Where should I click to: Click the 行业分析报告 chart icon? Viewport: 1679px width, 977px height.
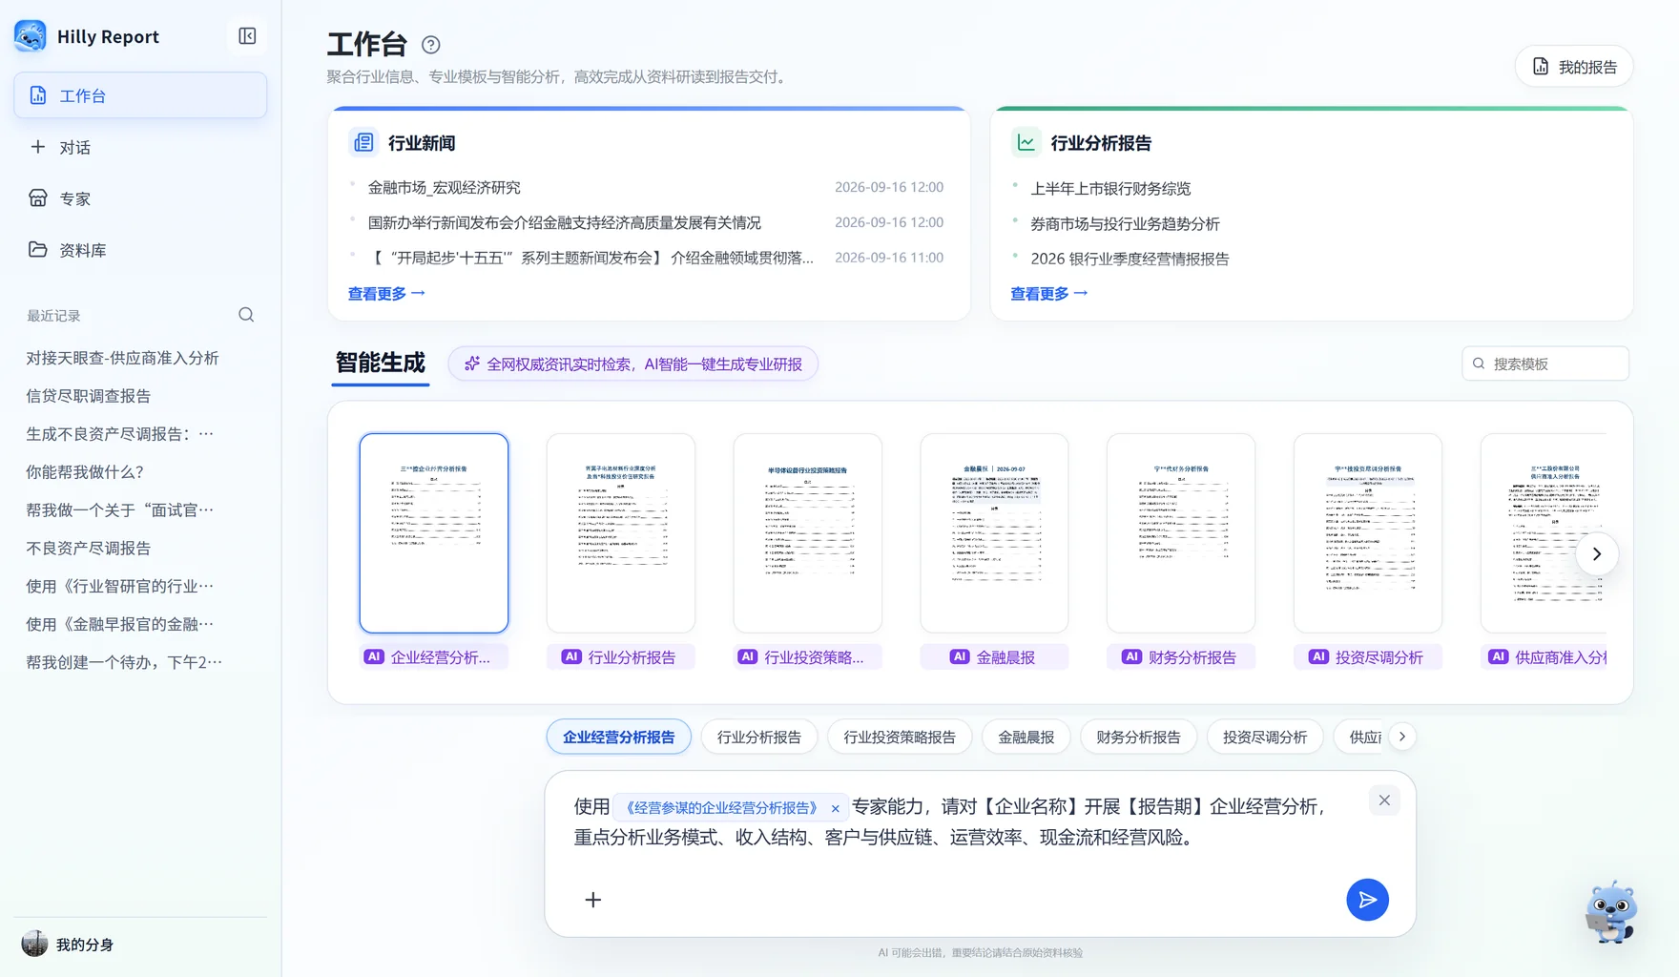tap(1026, 142)
